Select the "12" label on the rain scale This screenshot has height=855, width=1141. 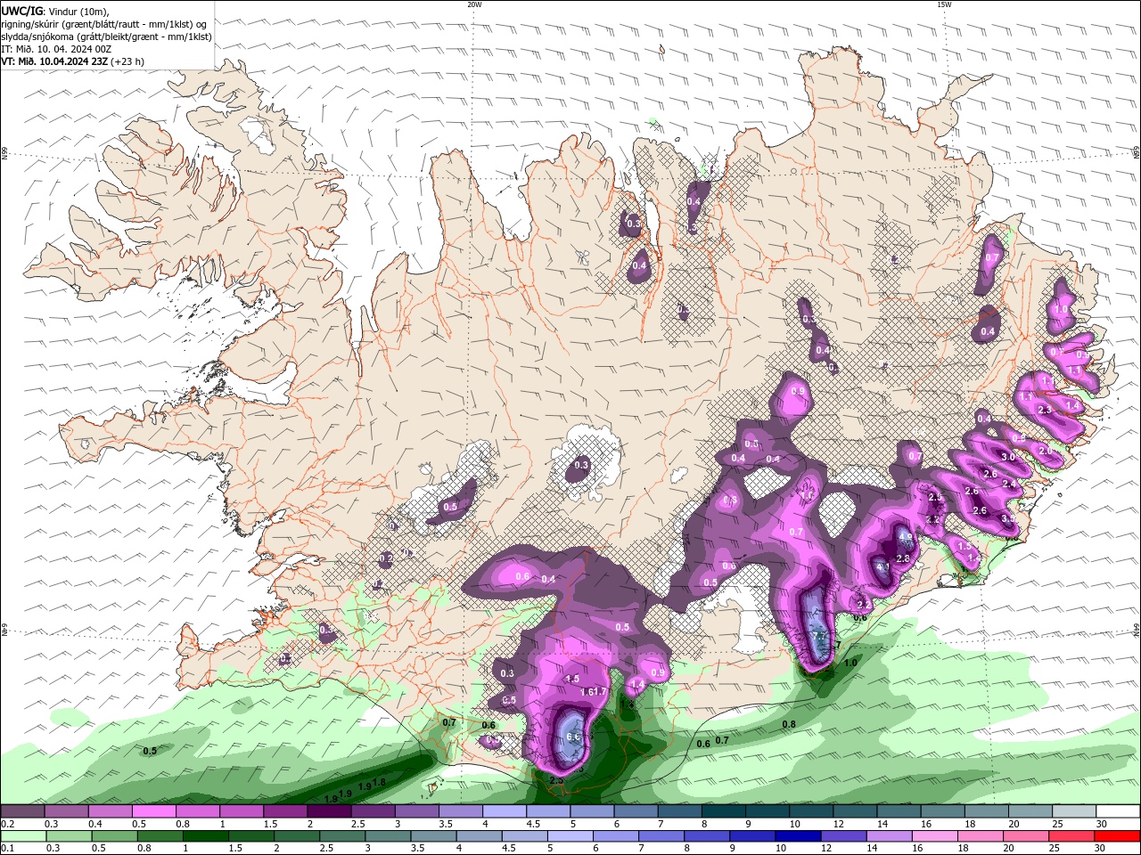pos(826,848)
